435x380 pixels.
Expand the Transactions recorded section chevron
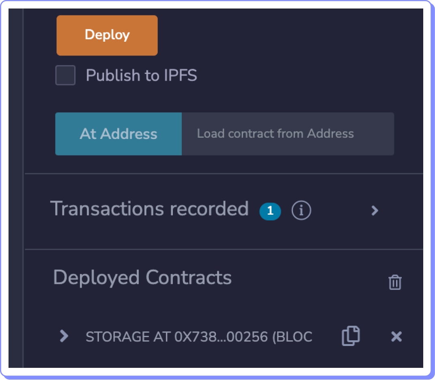[375, 210]
